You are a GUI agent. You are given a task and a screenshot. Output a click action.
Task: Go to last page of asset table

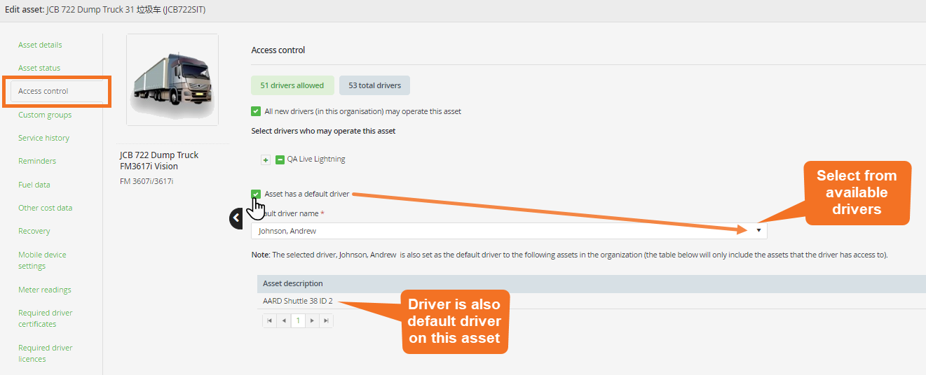point(326,320)
